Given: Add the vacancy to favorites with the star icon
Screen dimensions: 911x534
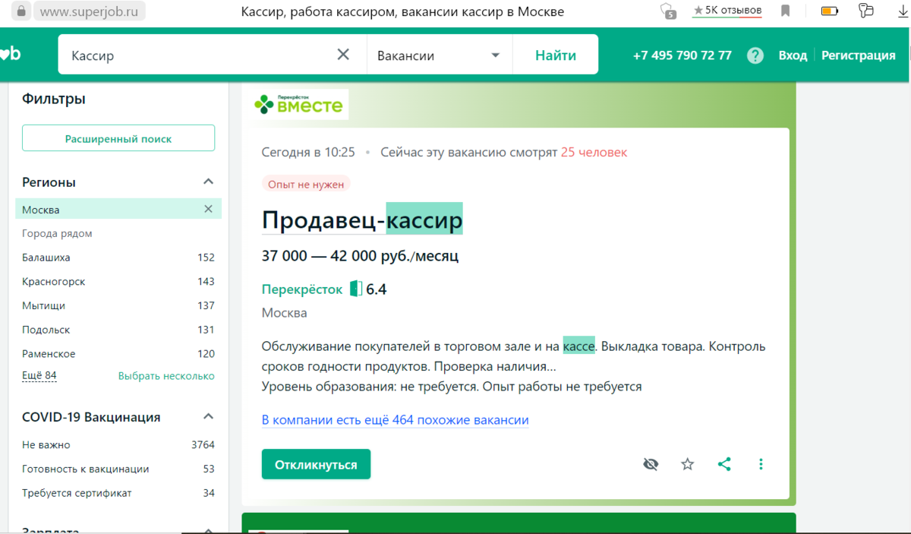Looking at the screenshot, I should point(688,464).
